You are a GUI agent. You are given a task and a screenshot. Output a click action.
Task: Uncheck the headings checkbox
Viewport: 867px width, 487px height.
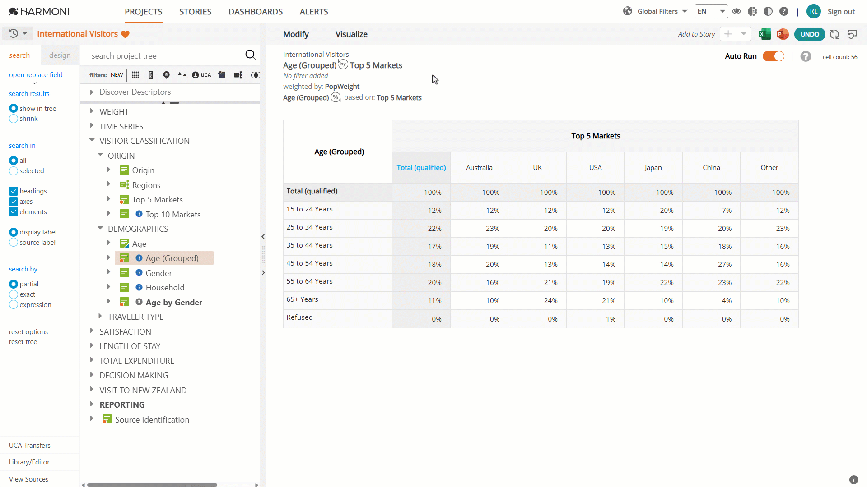pos(14,191)
